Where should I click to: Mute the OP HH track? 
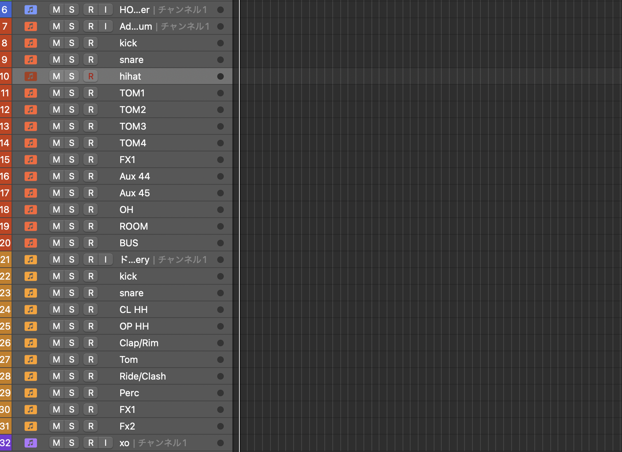[x=56, y=326]
